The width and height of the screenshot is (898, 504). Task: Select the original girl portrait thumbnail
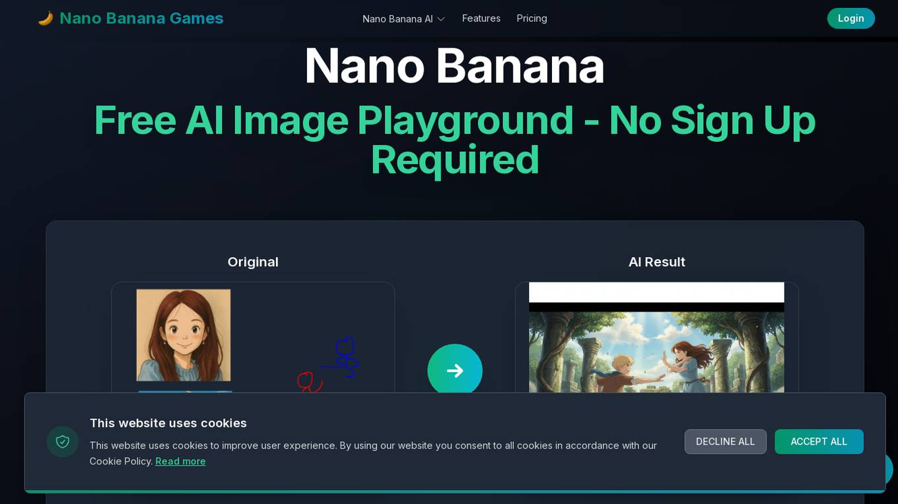point(184,335)
